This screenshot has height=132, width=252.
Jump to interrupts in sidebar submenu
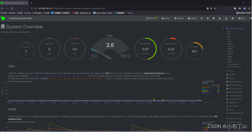coord(231,52)
